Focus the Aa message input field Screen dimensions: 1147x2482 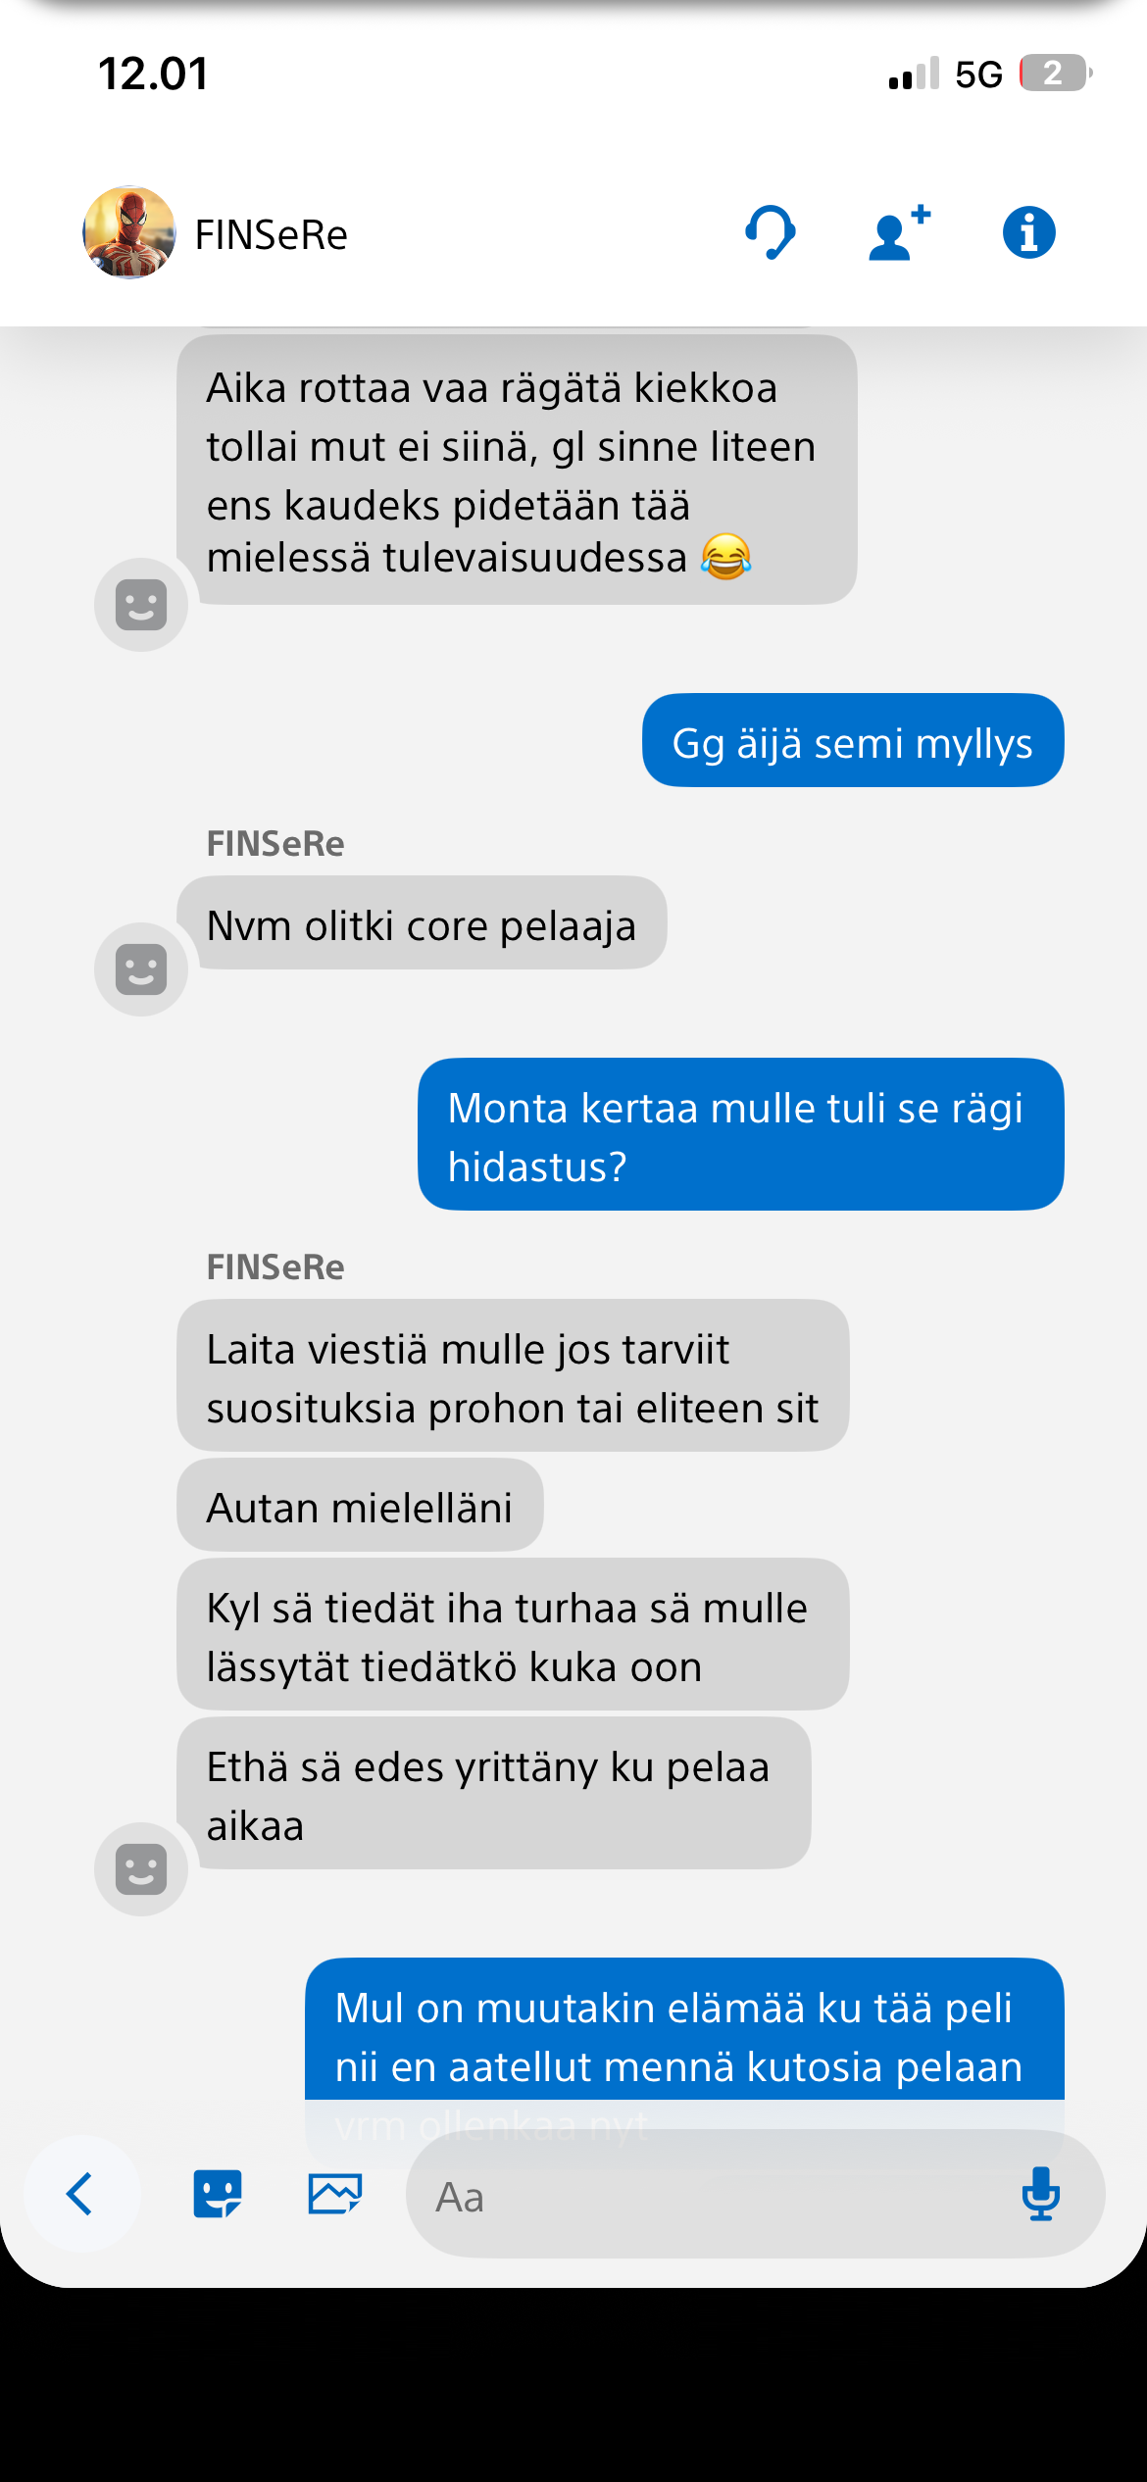[x=716, y=2196]
